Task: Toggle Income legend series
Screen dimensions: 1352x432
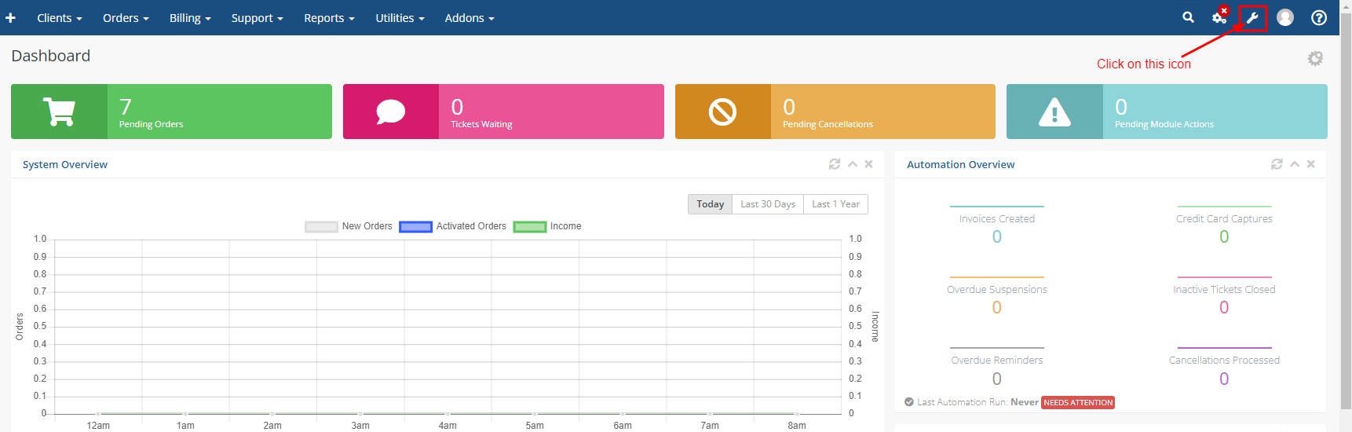Action: click(547, 226)
